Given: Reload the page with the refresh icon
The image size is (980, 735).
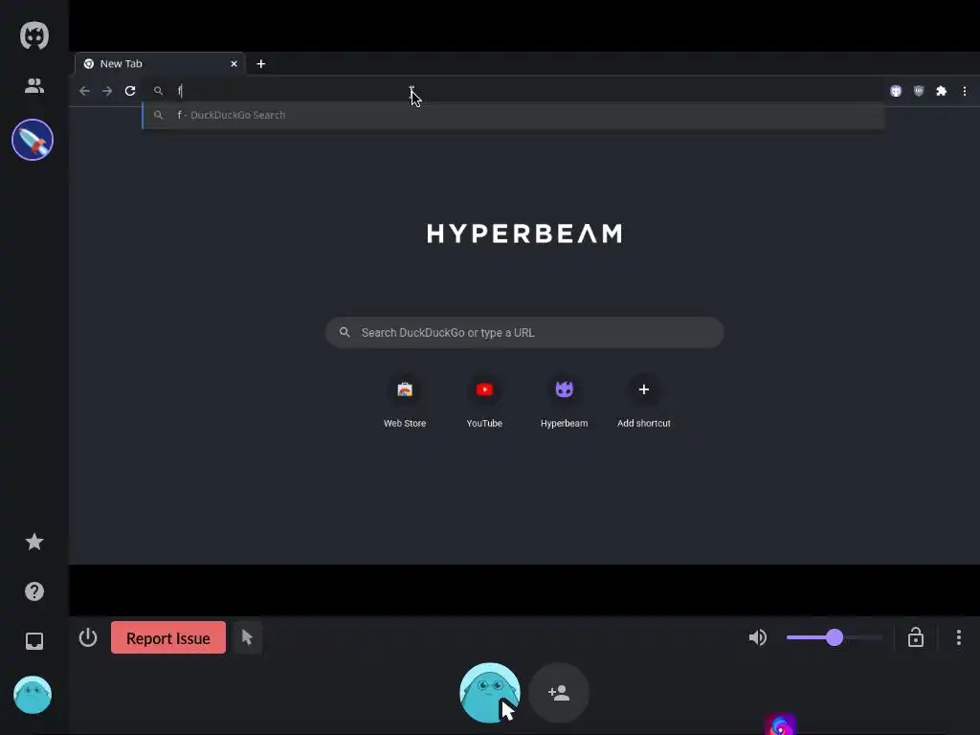Looking at the screenshot, I should (130, 91).
